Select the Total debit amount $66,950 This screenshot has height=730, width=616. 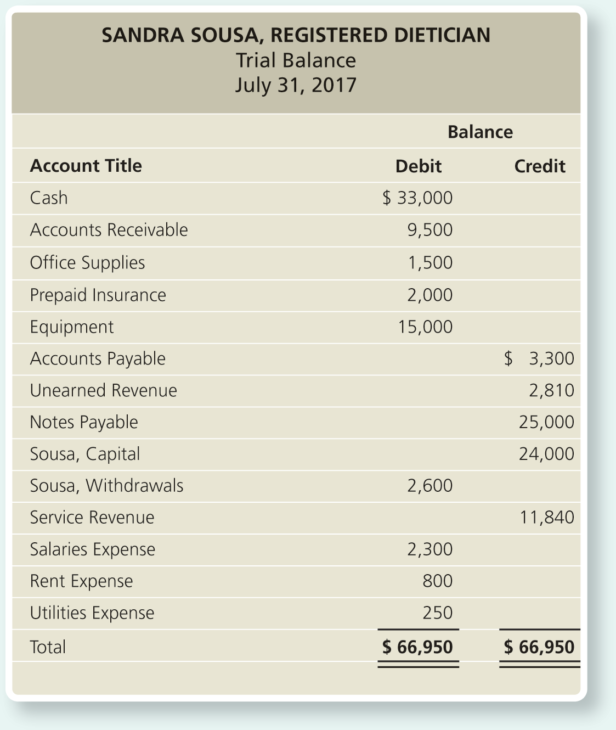point(417,647)
